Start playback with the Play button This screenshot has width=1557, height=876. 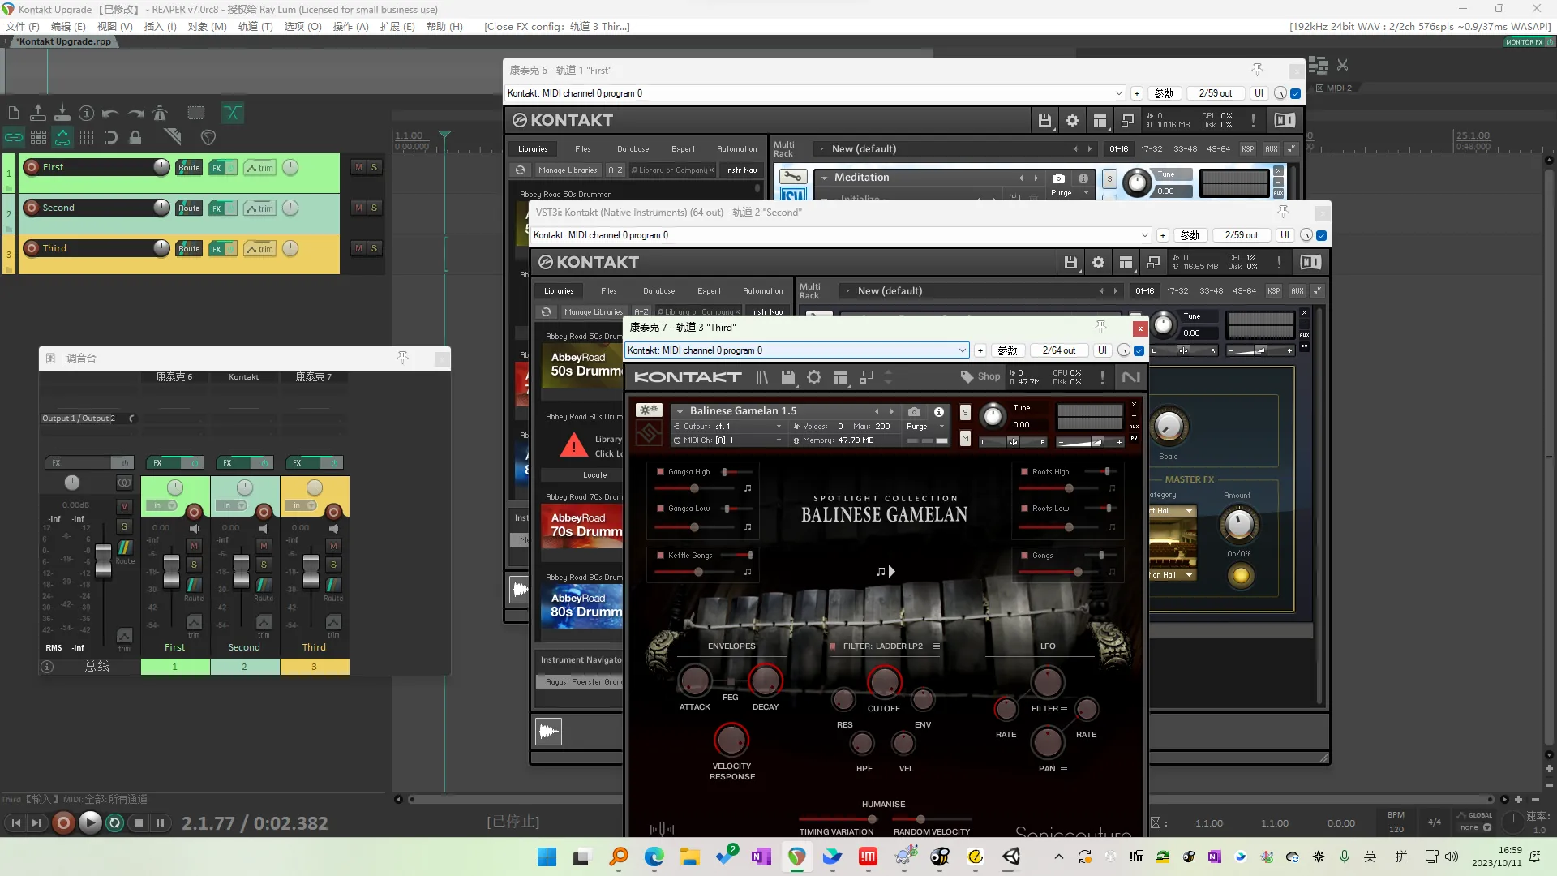(x=90, y=823)
